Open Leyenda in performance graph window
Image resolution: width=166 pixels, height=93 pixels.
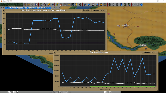pyautogui.click(x=95, y=10)
